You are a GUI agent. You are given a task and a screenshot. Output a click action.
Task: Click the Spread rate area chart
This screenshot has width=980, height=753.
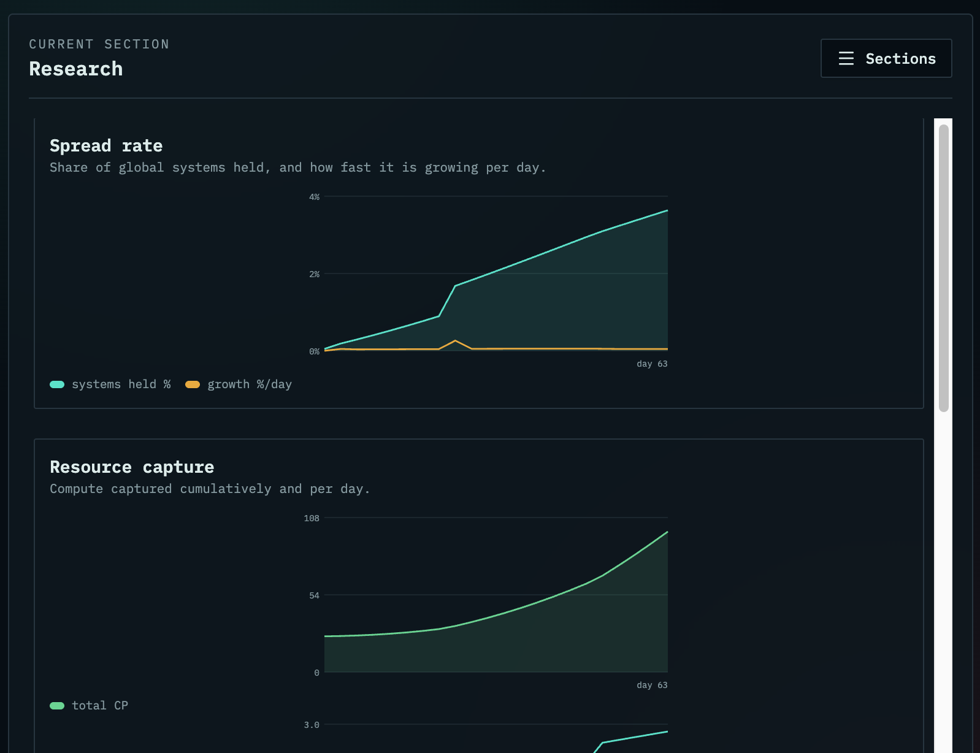click(x=496, y=273)
